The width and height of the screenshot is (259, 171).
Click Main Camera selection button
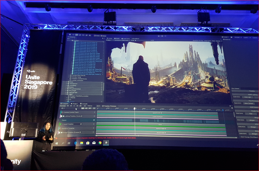(249, 104)
